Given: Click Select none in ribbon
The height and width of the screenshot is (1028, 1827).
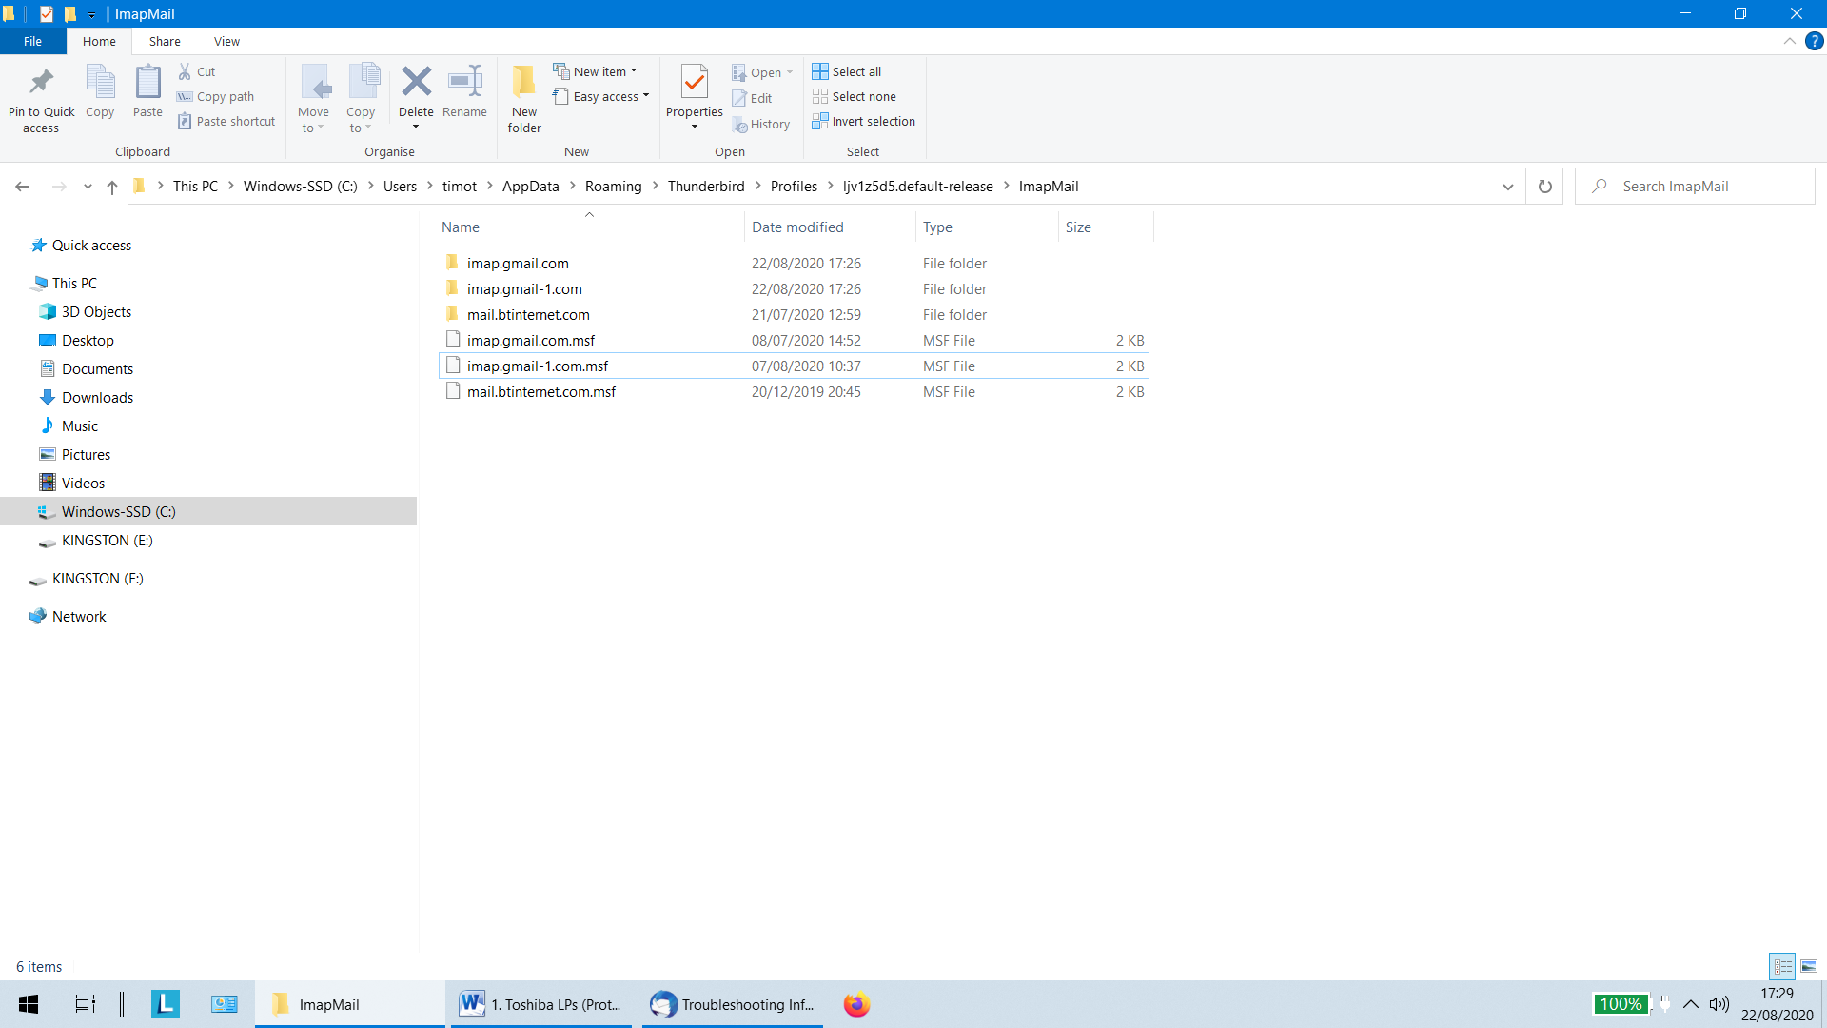Looking at the screenshot, I should pos(855,96).
